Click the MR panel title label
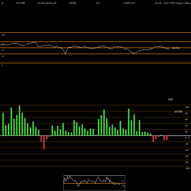Screen dimensions: 191x191 tap(170, 99)
